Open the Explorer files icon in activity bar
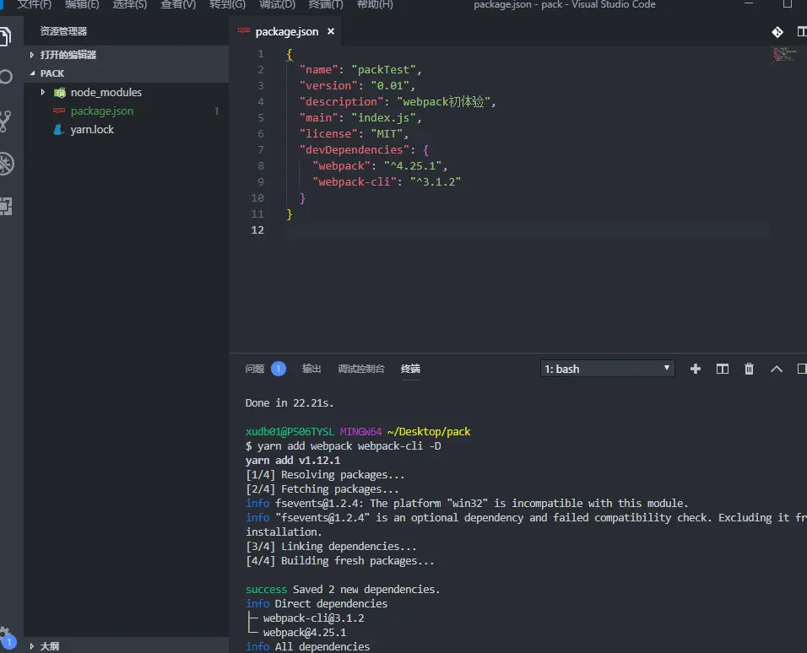 point(5,36)
